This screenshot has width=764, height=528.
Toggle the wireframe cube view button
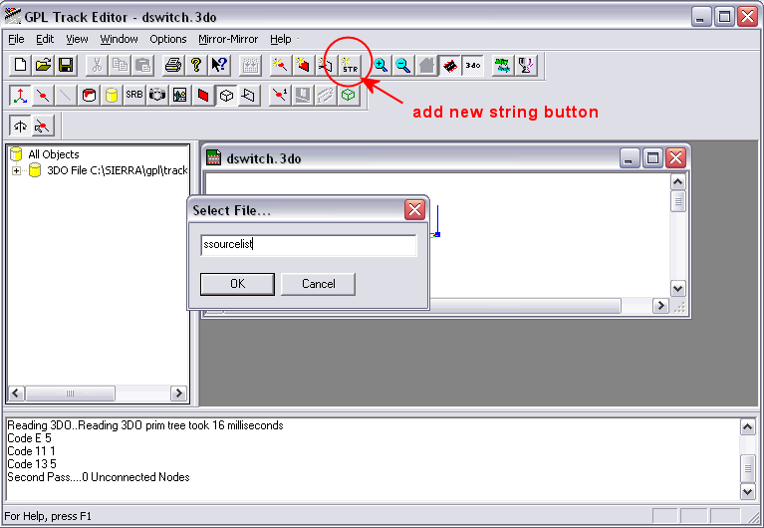tap(226, 96)
